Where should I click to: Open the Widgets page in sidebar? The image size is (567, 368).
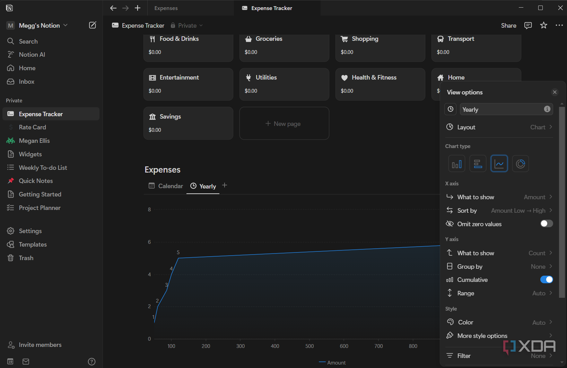(x=51, y=154)
